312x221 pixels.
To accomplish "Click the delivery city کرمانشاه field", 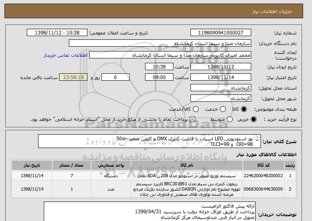I will click(221, 99).
